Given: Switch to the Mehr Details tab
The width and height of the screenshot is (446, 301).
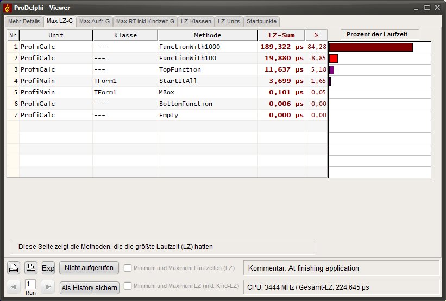Looking at the screenshot, I should (24, 21).
